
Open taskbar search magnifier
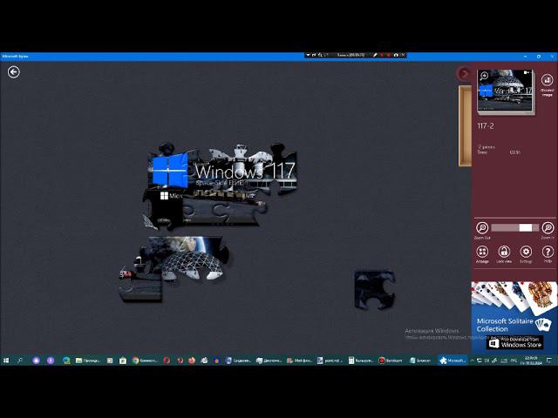tap(20, 361)
